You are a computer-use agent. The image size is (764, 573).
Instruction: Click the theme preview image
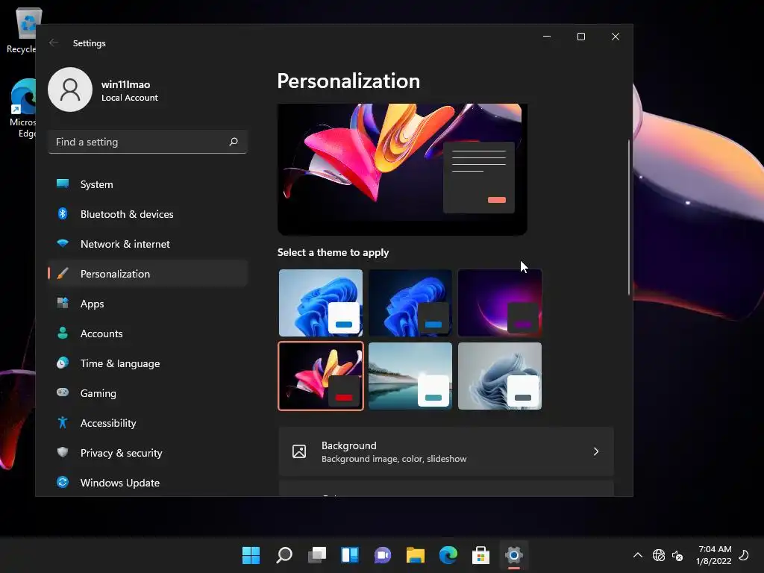coord(402,169)
